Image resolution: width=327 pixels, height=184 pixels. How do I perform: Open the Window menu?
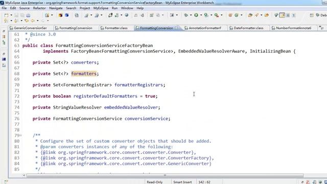point(127,8)
